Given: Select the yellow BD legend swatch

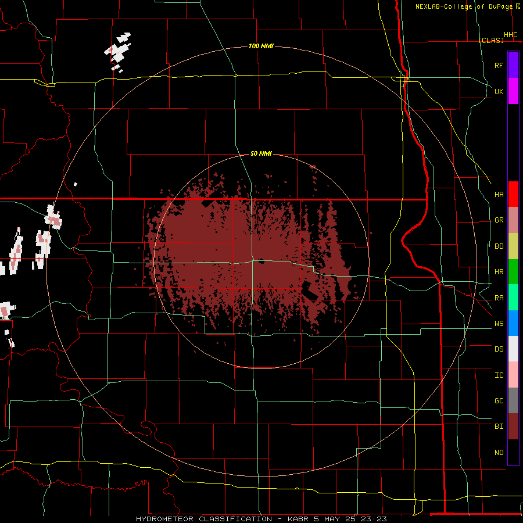Looking at the screenshot, I should point(513,246).
